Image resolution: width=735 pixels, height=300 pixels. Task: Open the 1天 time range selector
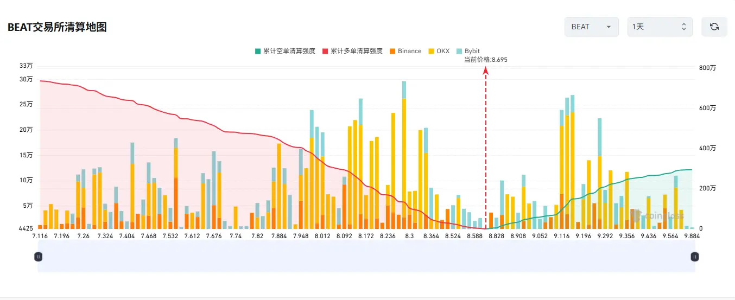[x=660, y=27]
